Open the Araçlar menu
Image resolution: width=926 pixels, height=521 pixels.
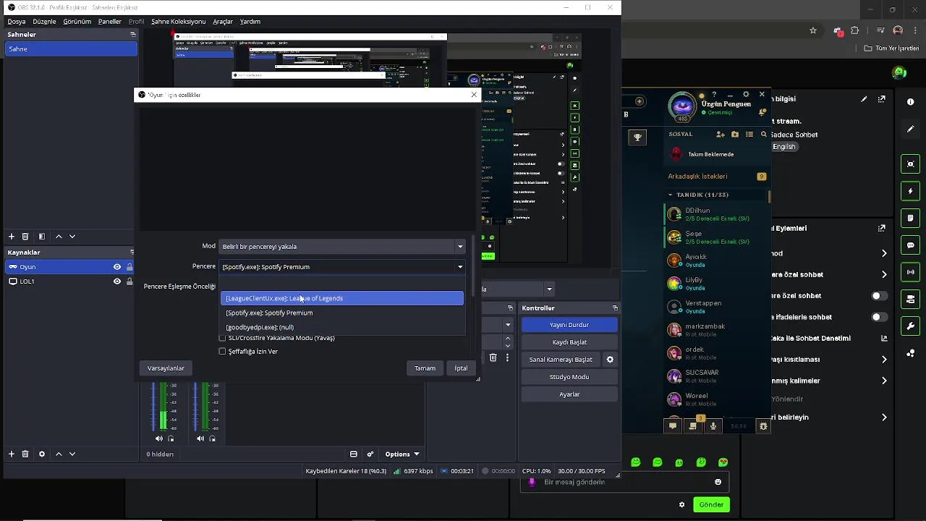click(x=222, y=22)
